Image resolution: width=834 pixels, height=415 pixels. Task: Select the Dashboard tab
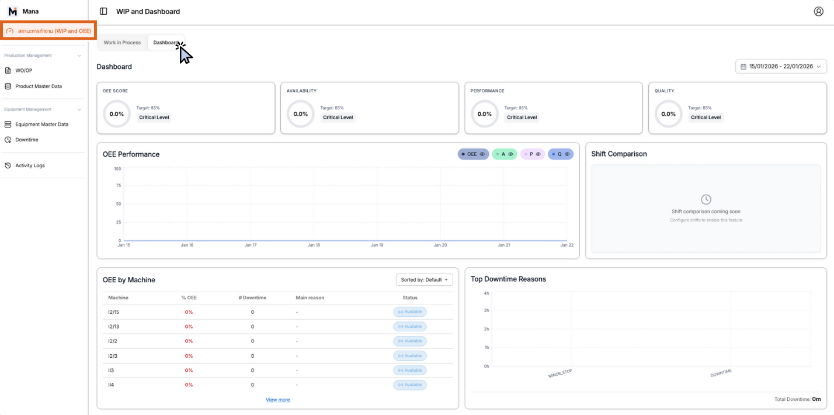166,42
